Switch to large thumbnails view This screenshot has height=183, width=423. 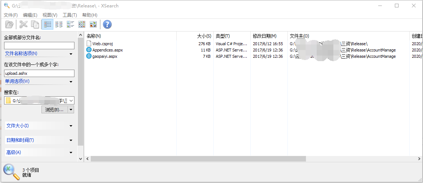tap(93, 24)
